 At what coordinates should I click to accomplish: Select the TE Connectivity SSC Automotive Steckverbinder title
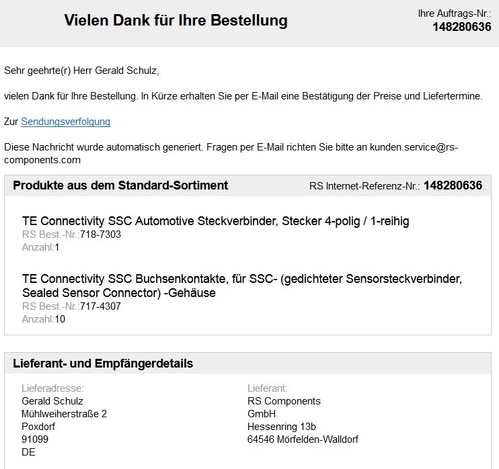pyautogui.click(x=215, y=221)
